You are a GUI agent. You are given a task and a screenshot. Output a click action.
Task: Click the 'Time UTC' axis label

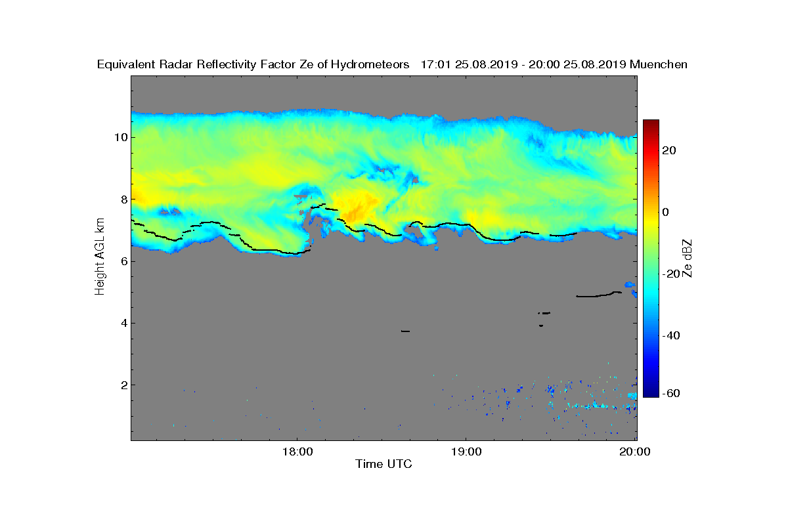tap(384, 464)
